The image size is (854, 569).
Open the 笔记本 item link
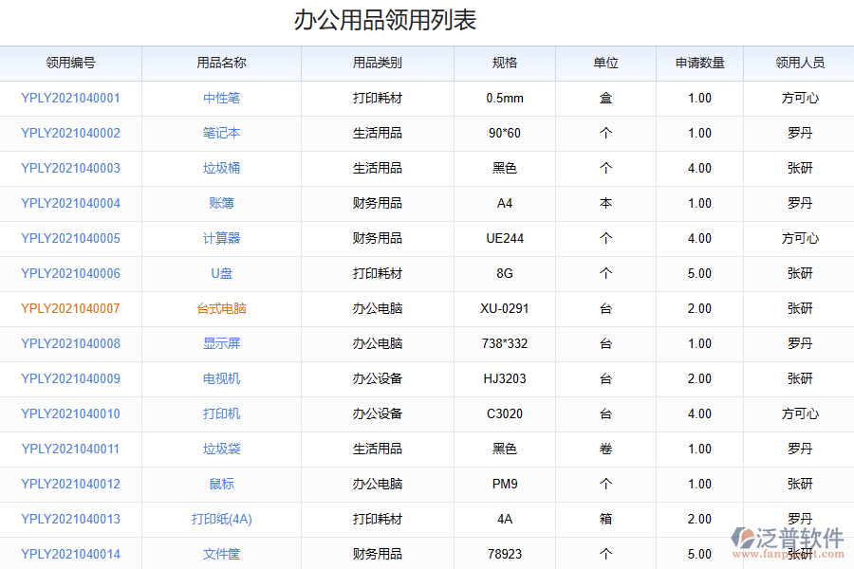(221, 134)
